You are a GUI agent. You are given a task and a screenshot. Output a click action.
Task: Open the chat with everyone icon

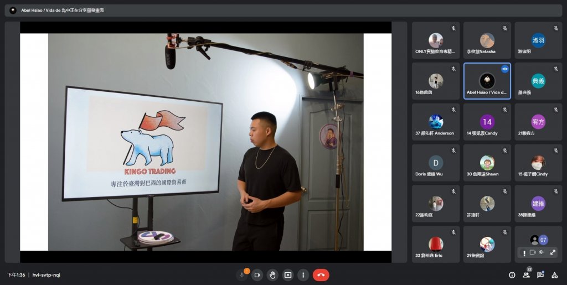pos(540,275)
